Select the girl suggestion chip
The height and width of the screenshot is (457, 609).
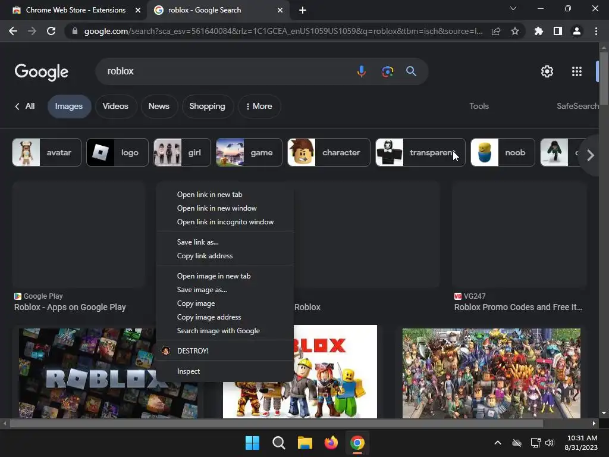pos(182,152)
